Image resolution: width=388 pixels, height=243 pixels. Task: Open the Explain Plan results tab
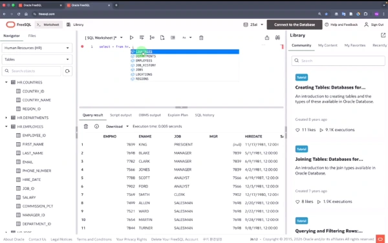pyautogui.click(x=178, y=115)
